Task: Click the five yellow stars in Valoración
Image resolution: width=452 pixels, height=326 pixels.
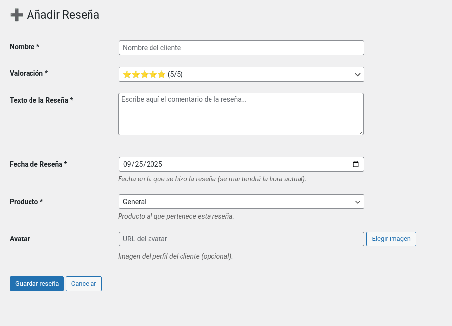Action: pyautogui.click(x=144, y=74)
